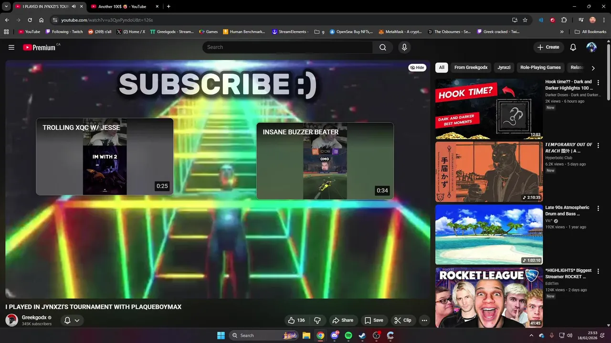
Task: Open the tropical beach Drum and Bass thumbnail
Action: pos(489,234)
